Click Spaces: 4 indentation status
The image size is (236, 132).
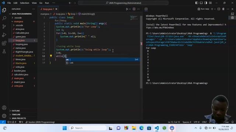(187, 122)
